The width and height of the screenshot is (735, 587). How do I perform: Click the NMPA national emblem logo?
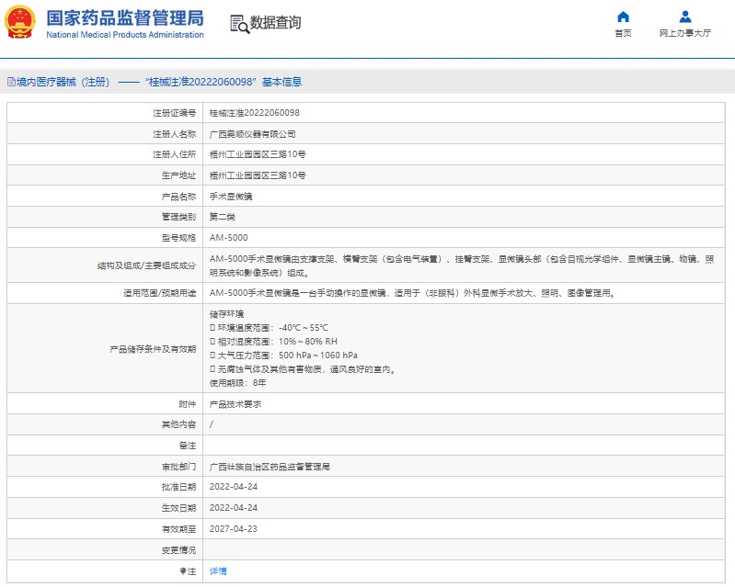click(x=20, y=23)
